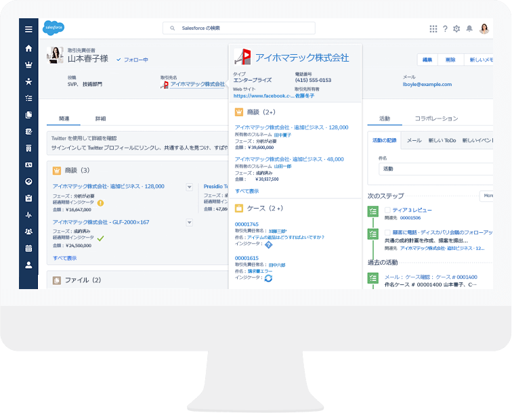Open the App Launcher grid icon
The height and width of the screenshot is (413, 512).
(433, 28)
